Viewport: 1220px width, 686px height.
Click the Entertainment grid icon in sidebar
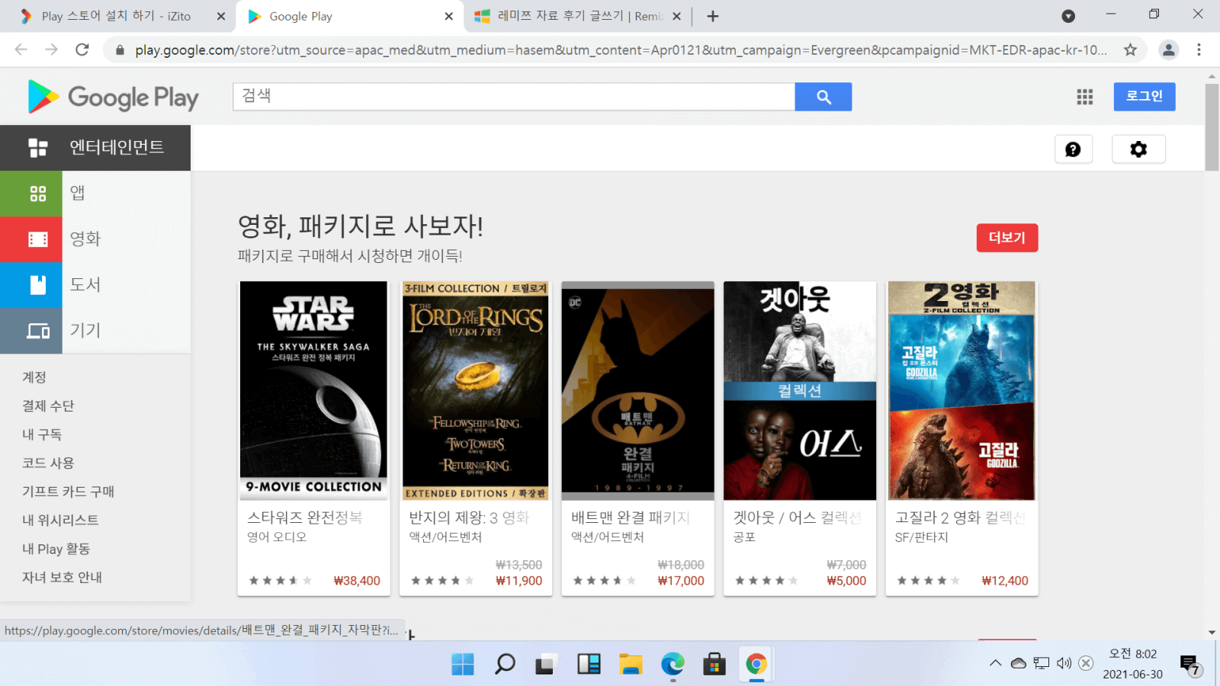click(x=38, y=148)
